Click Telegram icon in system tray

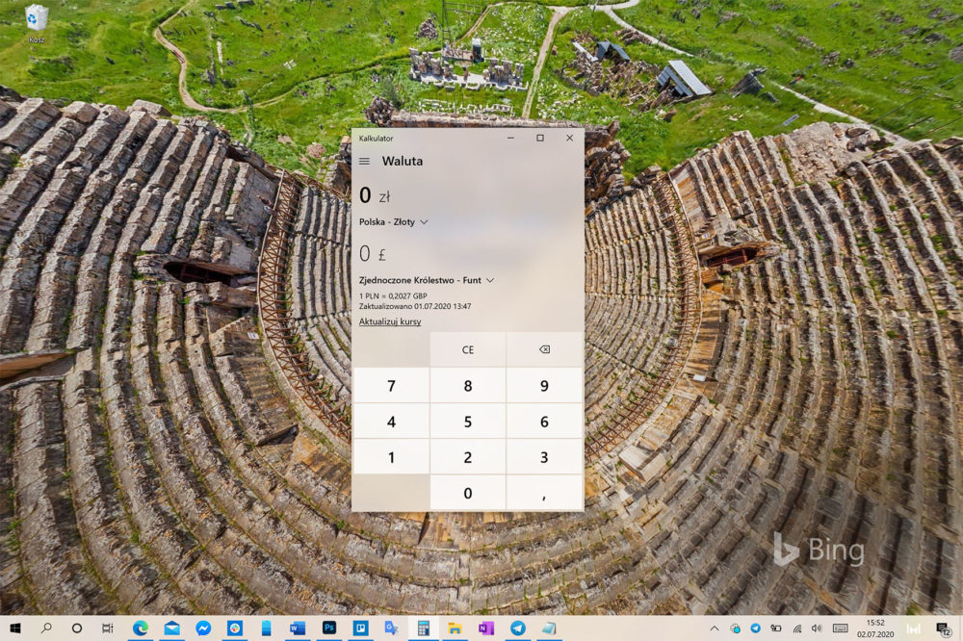[x=755, y=628]
